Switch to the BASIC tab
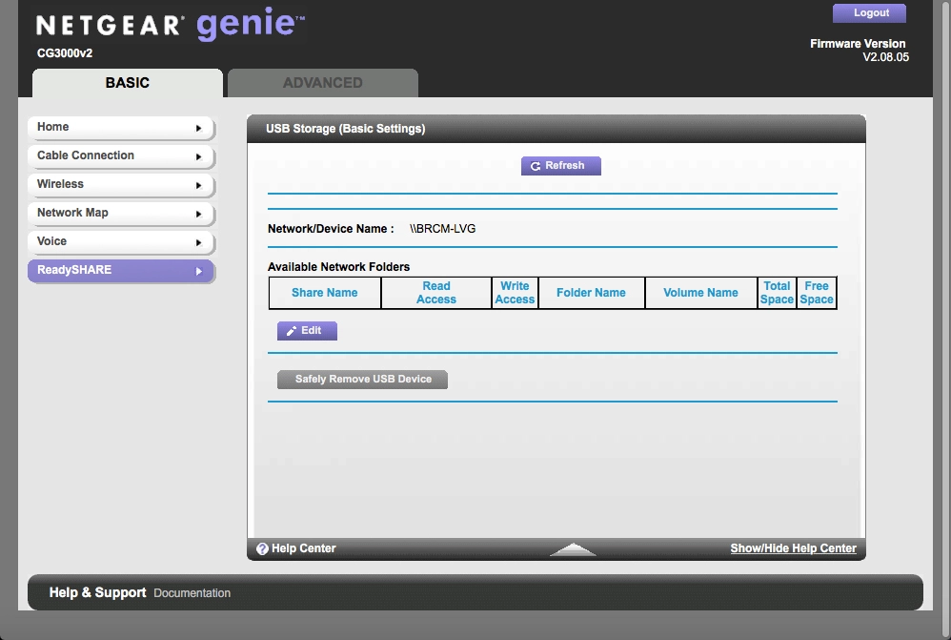This screenshot has width=951, height=640. click(128, 83)
